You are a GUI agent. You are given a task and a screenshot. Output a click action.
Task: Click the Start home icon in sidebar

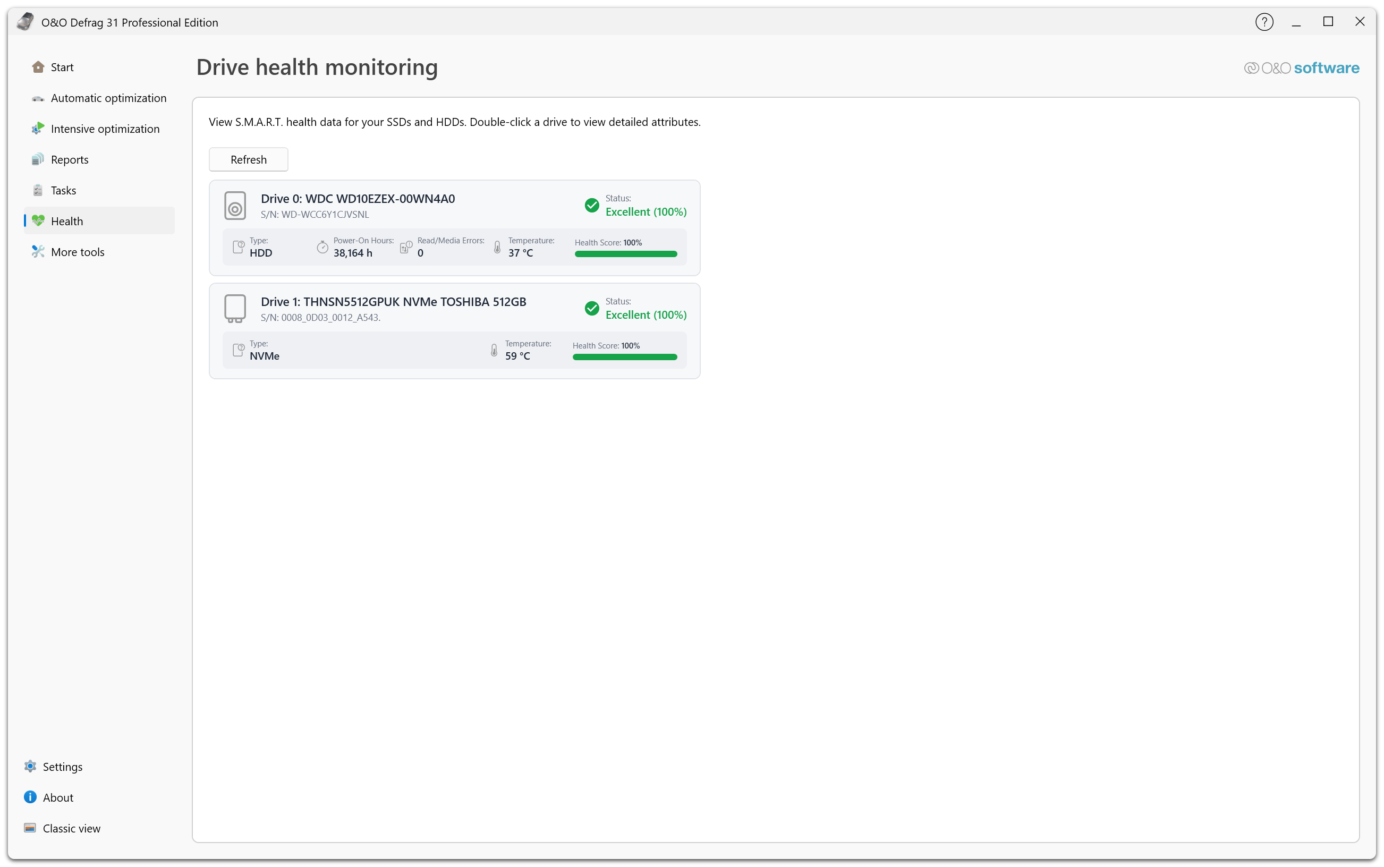tap(38, 67)
